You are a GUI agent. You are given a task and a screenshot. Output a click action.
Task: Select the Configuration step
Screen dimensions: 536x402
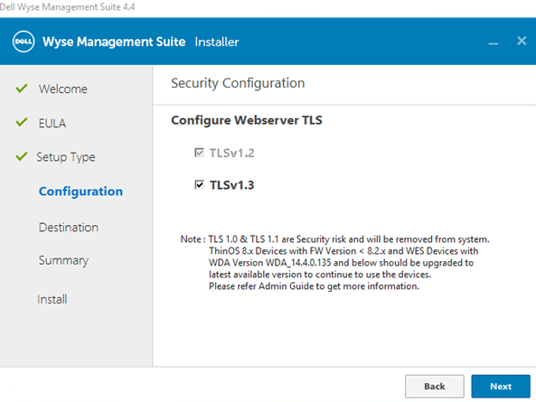point(80,192)
